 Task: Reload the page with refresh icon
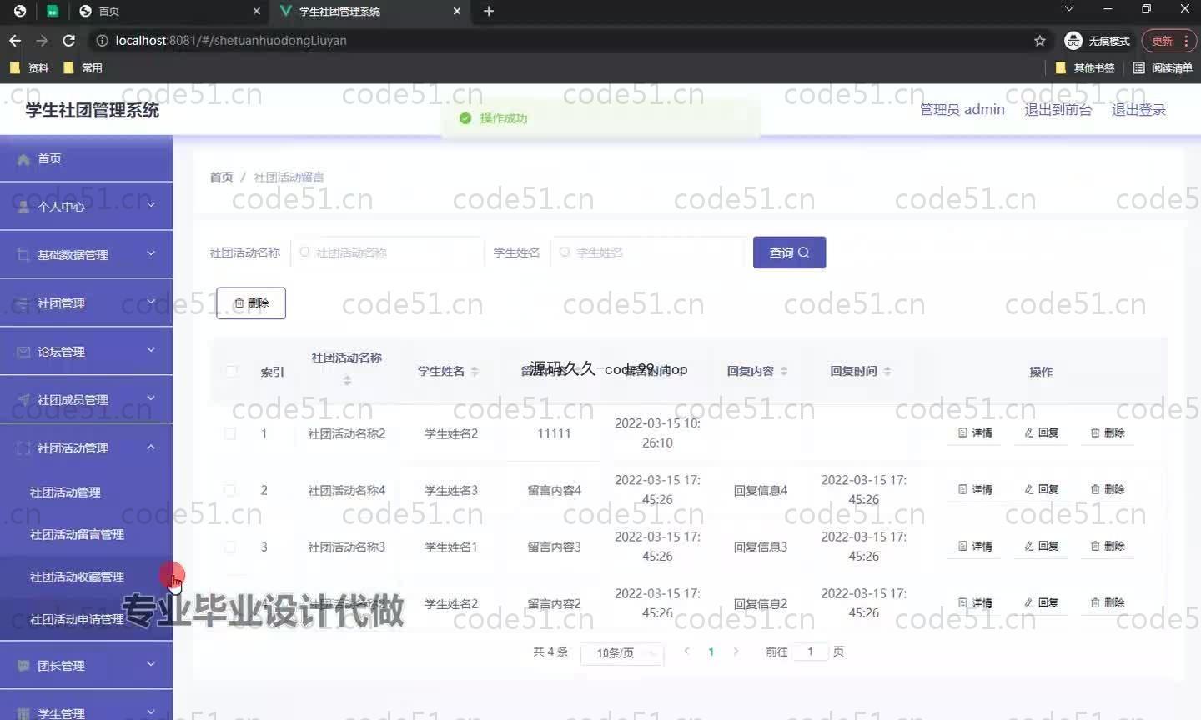click(x=69, y=40)
